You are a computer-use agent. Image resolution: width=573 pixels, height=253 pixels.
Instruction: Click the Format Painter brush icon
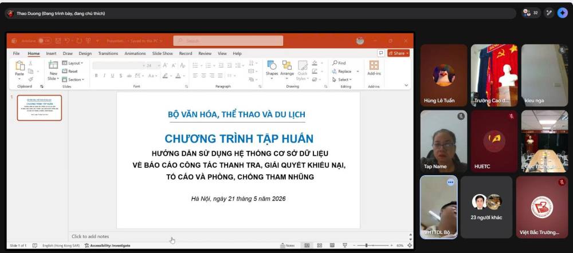31,79
